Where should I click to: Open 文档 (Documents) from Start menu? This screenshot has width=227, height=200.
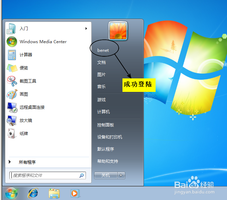101,63
